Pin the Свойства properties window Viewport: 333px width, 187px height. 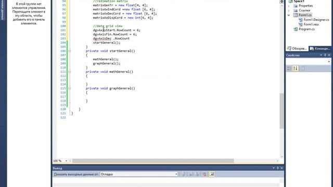(x=325, y=55)
